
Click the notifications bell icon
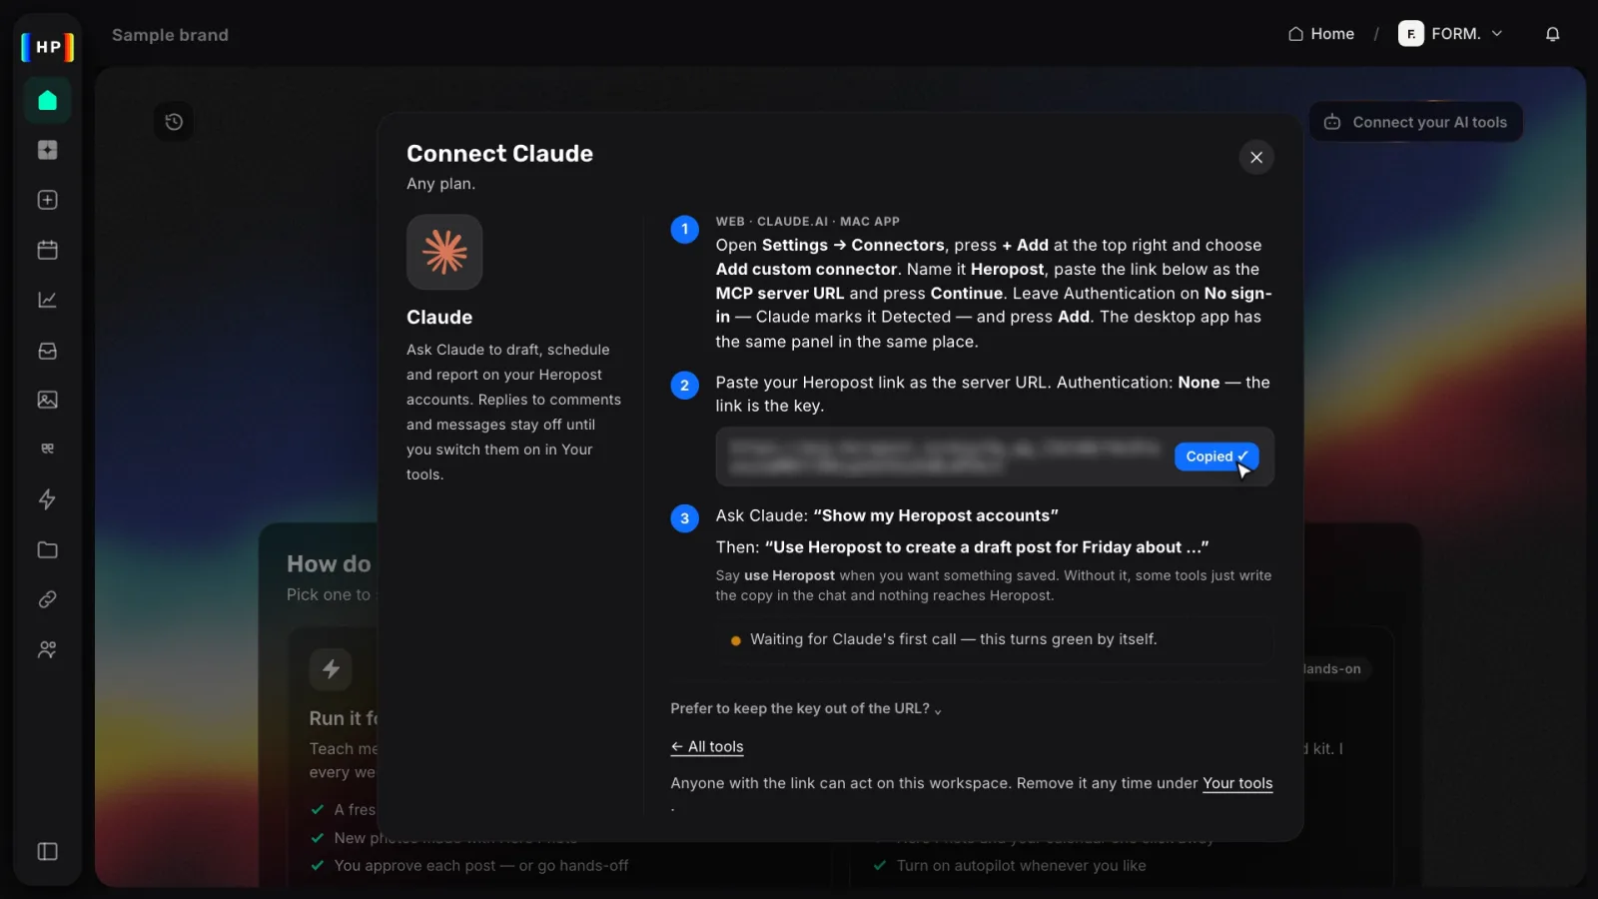(1552, 34)
